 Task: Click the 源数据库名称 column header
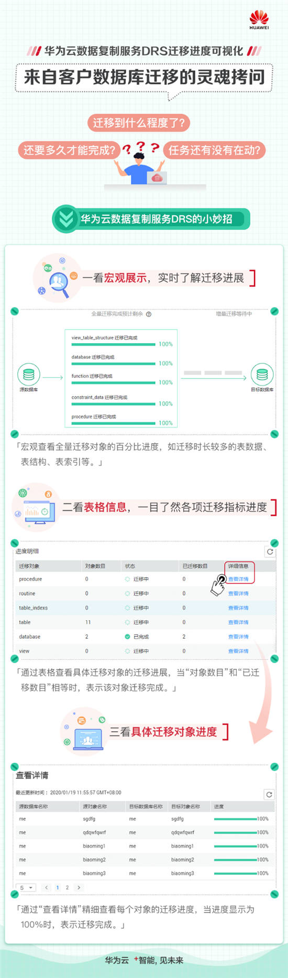(34, 807)
